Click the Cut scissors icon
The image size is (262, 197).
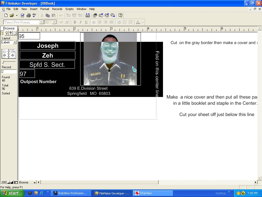42,15
